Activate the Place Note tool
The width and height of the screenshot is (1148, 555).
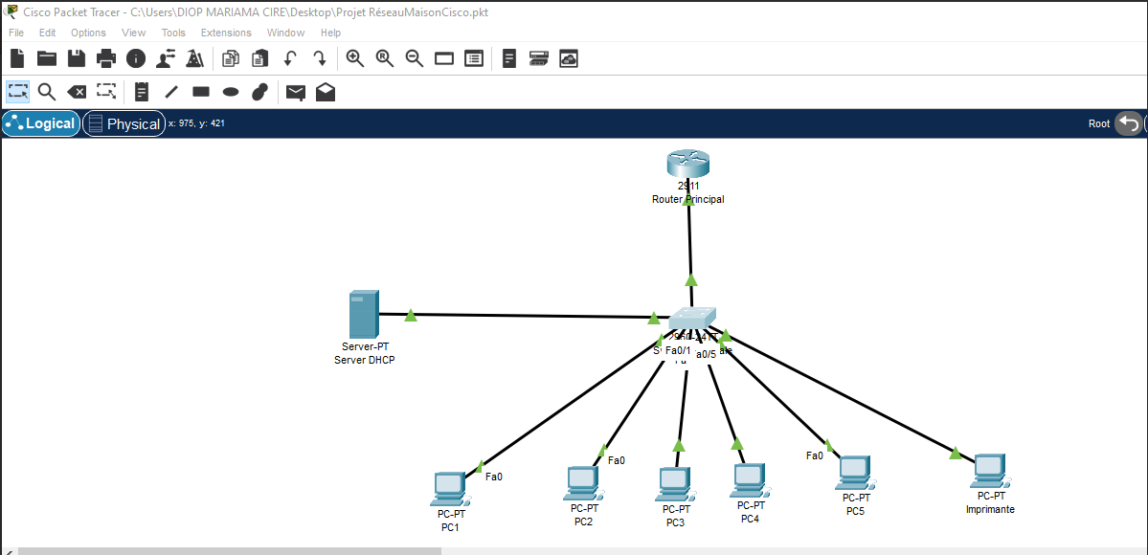142,92
